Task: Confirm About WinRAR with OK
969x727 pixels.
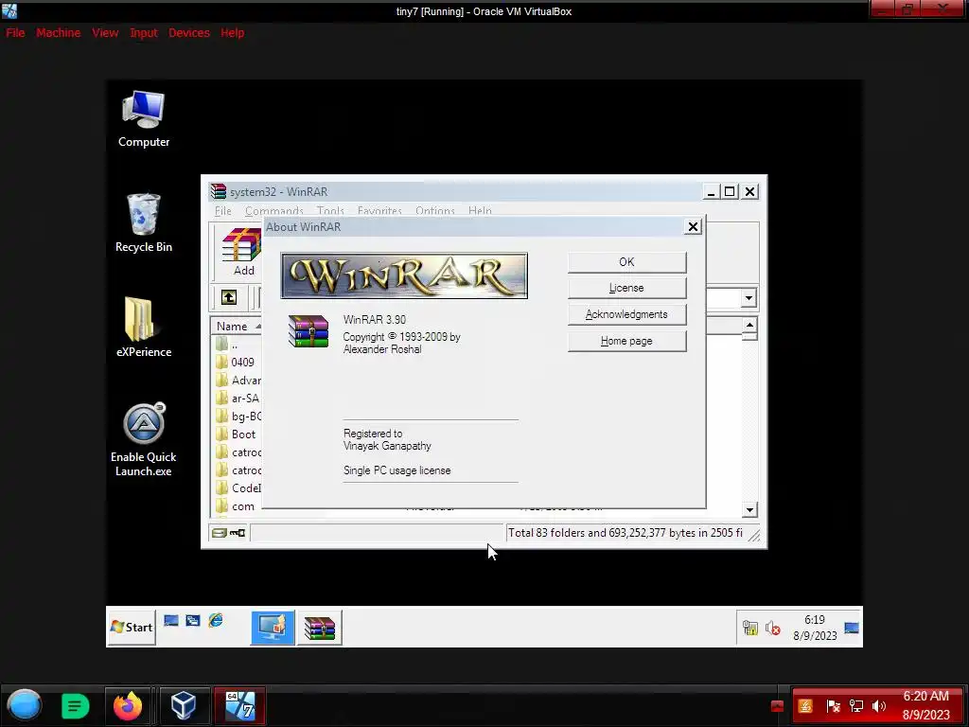Action: 626,262
